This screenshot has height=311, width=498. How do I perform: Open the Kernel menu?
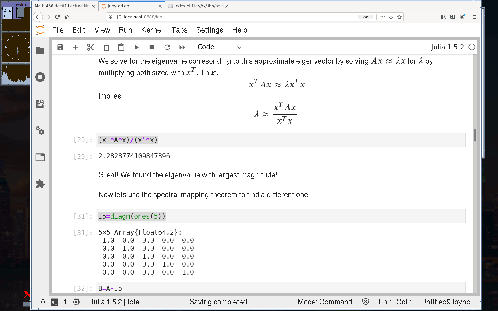[152, 30]
